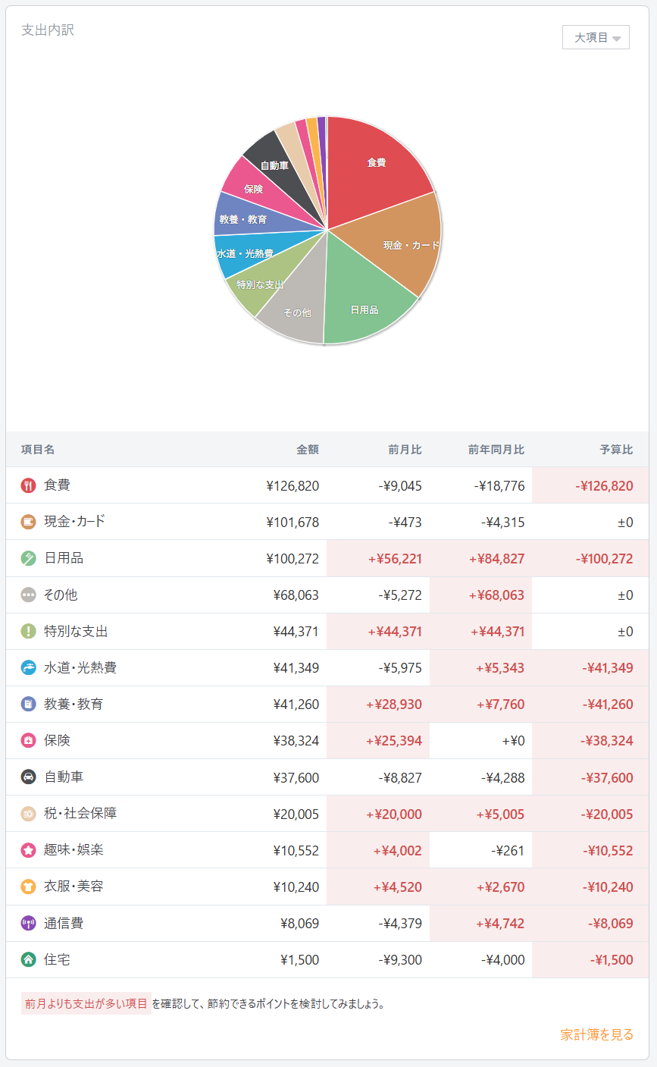The image size is (657, 1067).
Task: Click the 住宅 house icon
Action: click(x=28, y=960)
